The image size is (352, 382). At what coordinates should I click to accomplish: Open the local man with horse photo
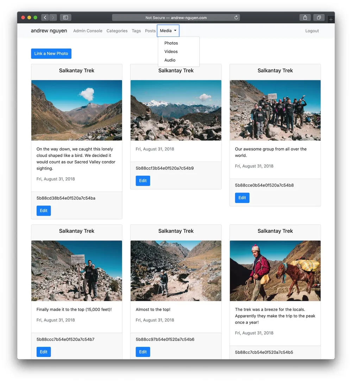point(275,271)
